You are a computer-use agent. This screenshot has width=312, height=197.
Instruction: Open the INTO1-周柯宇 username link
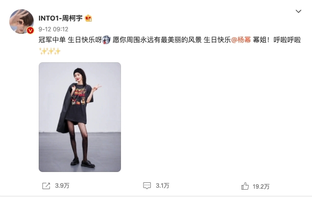coord(61,18)
